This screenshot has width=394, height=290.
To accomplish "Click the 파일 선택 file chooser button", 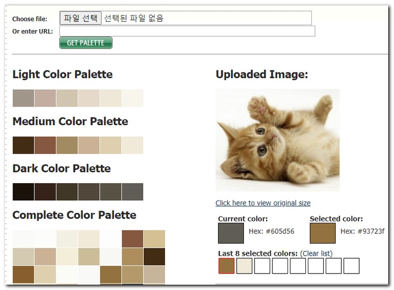I will pyautogui.click(x=80, y=17).
